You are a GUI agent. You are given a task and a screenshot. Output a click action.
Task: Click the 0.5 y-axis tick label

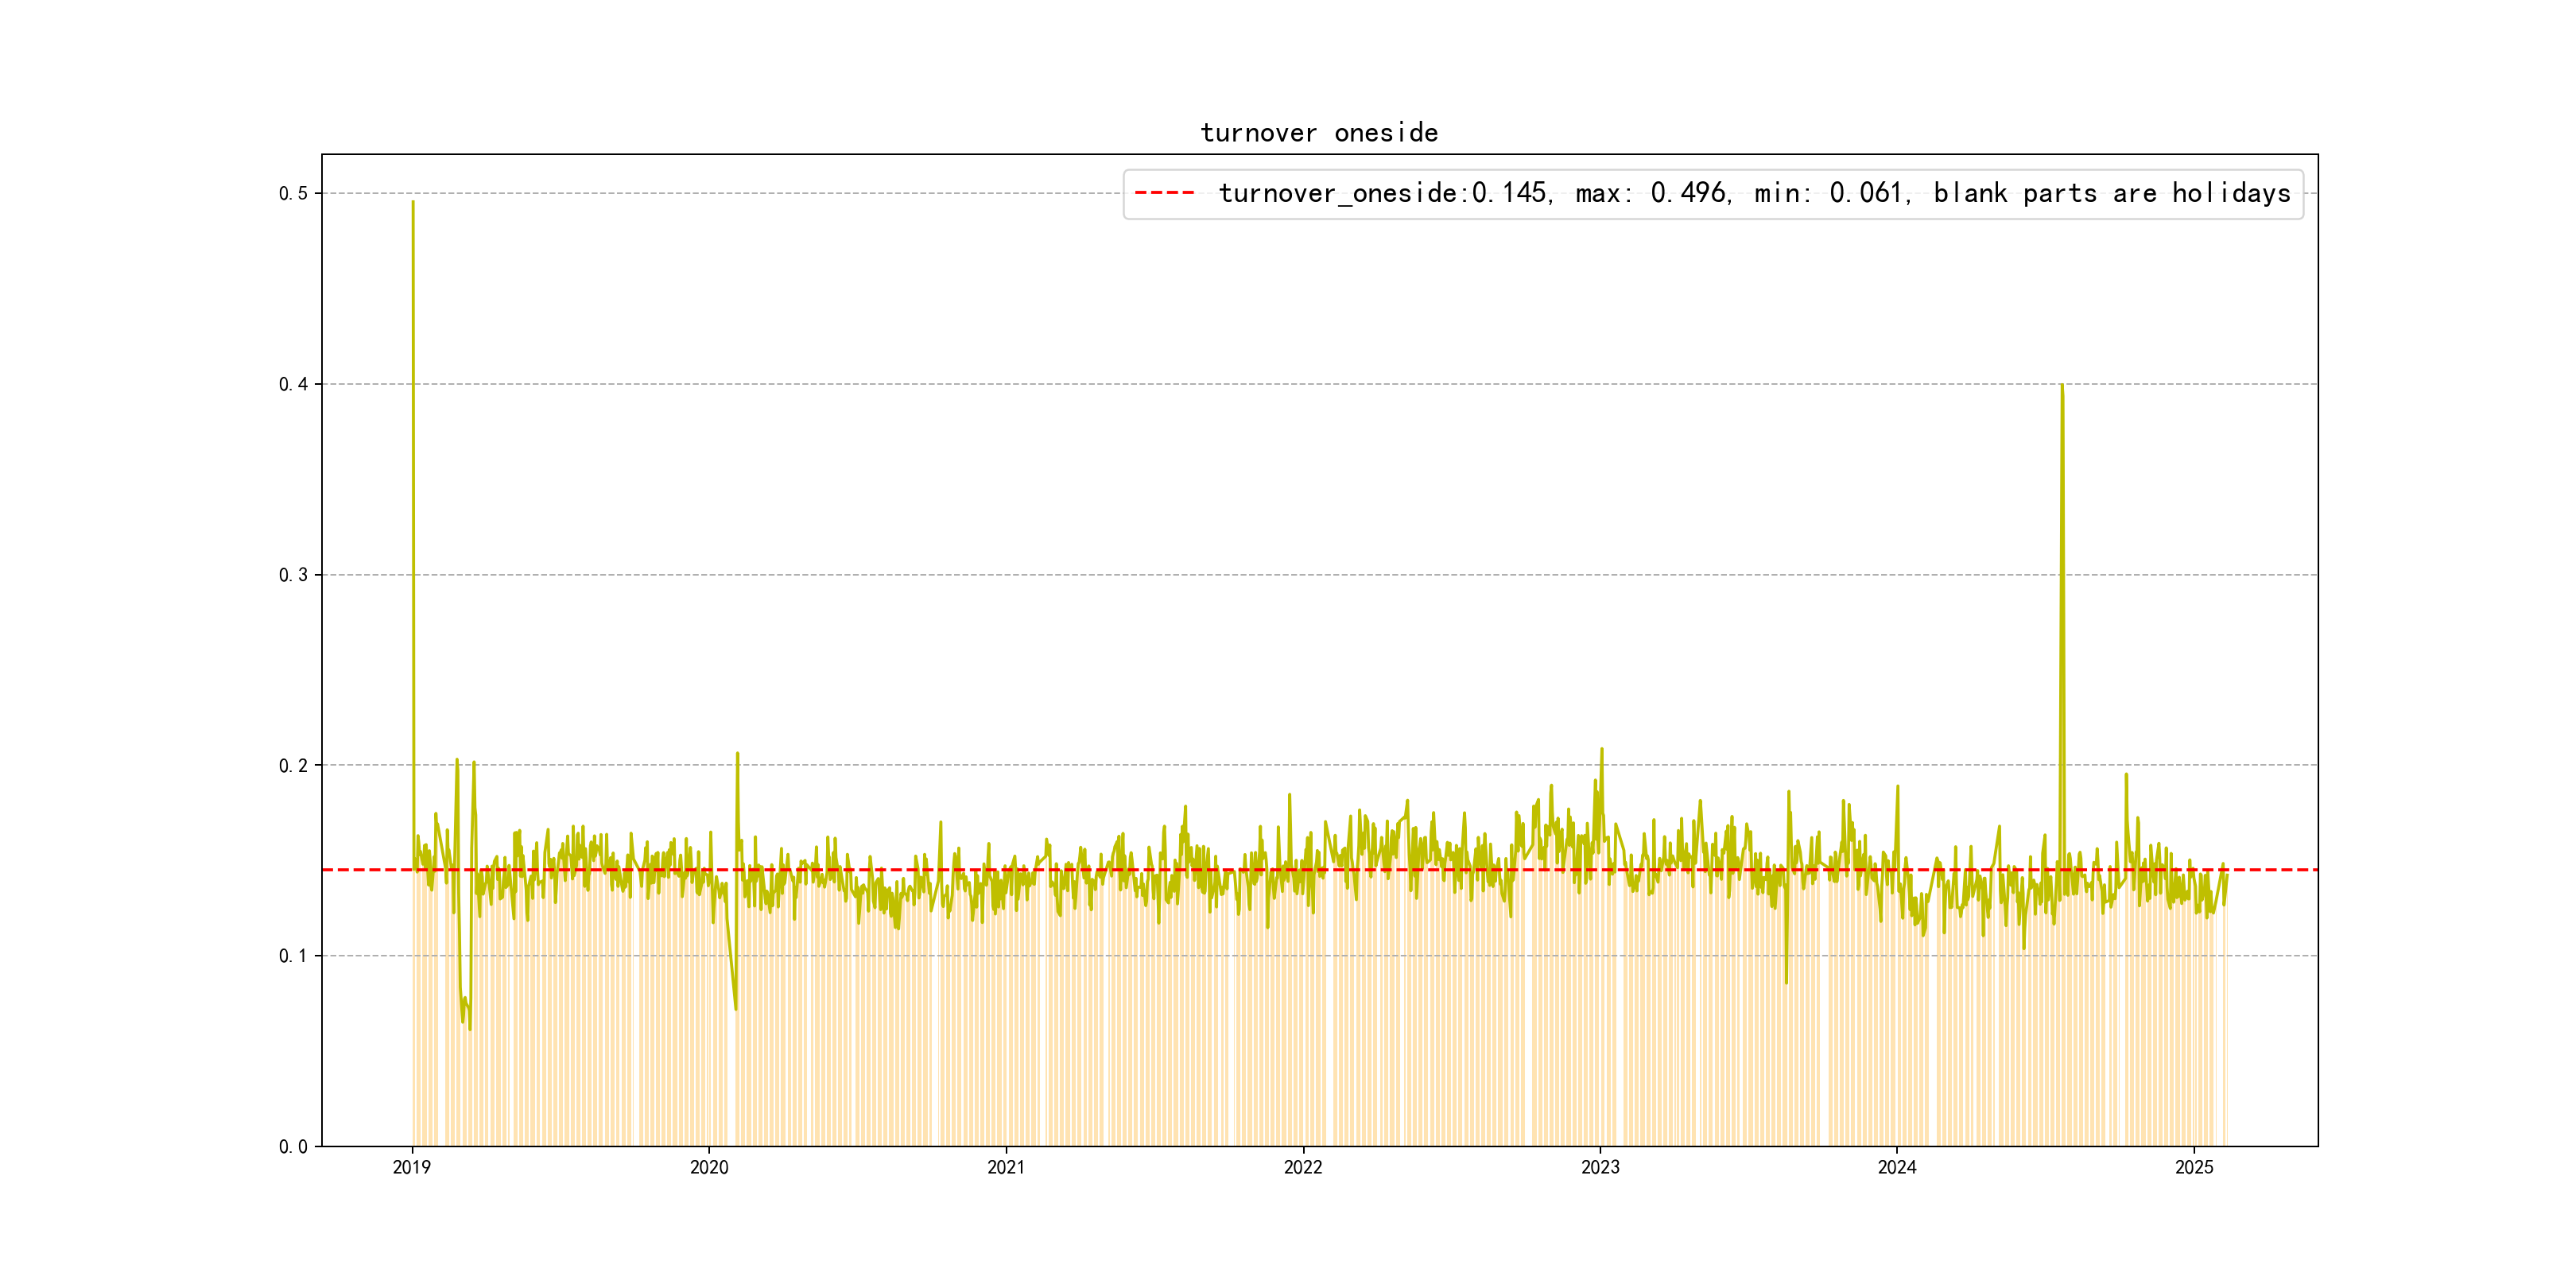coord(293,194)
